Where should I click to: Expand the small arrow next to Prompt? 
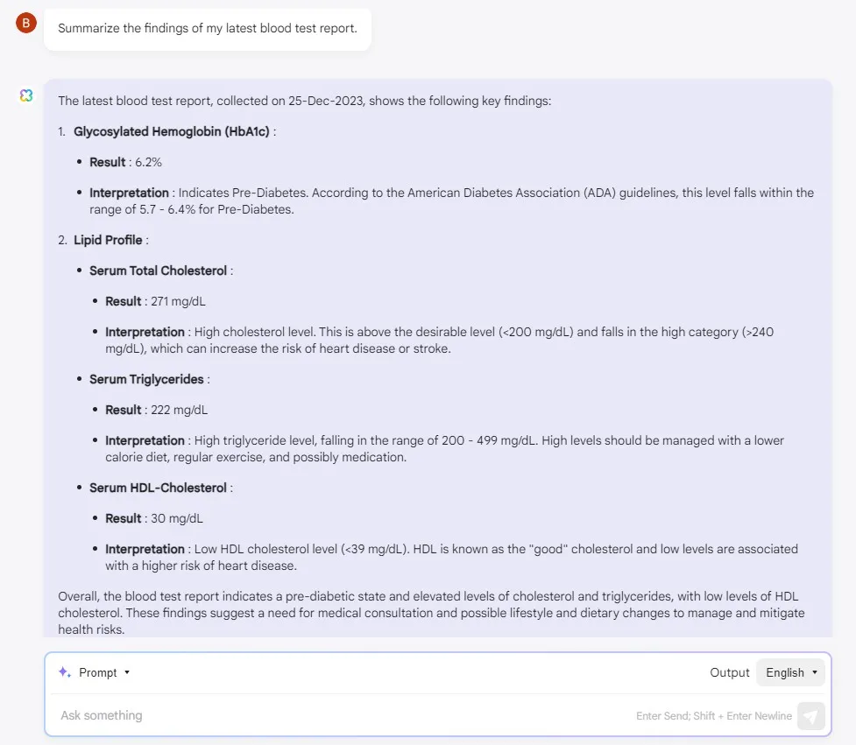127,672
